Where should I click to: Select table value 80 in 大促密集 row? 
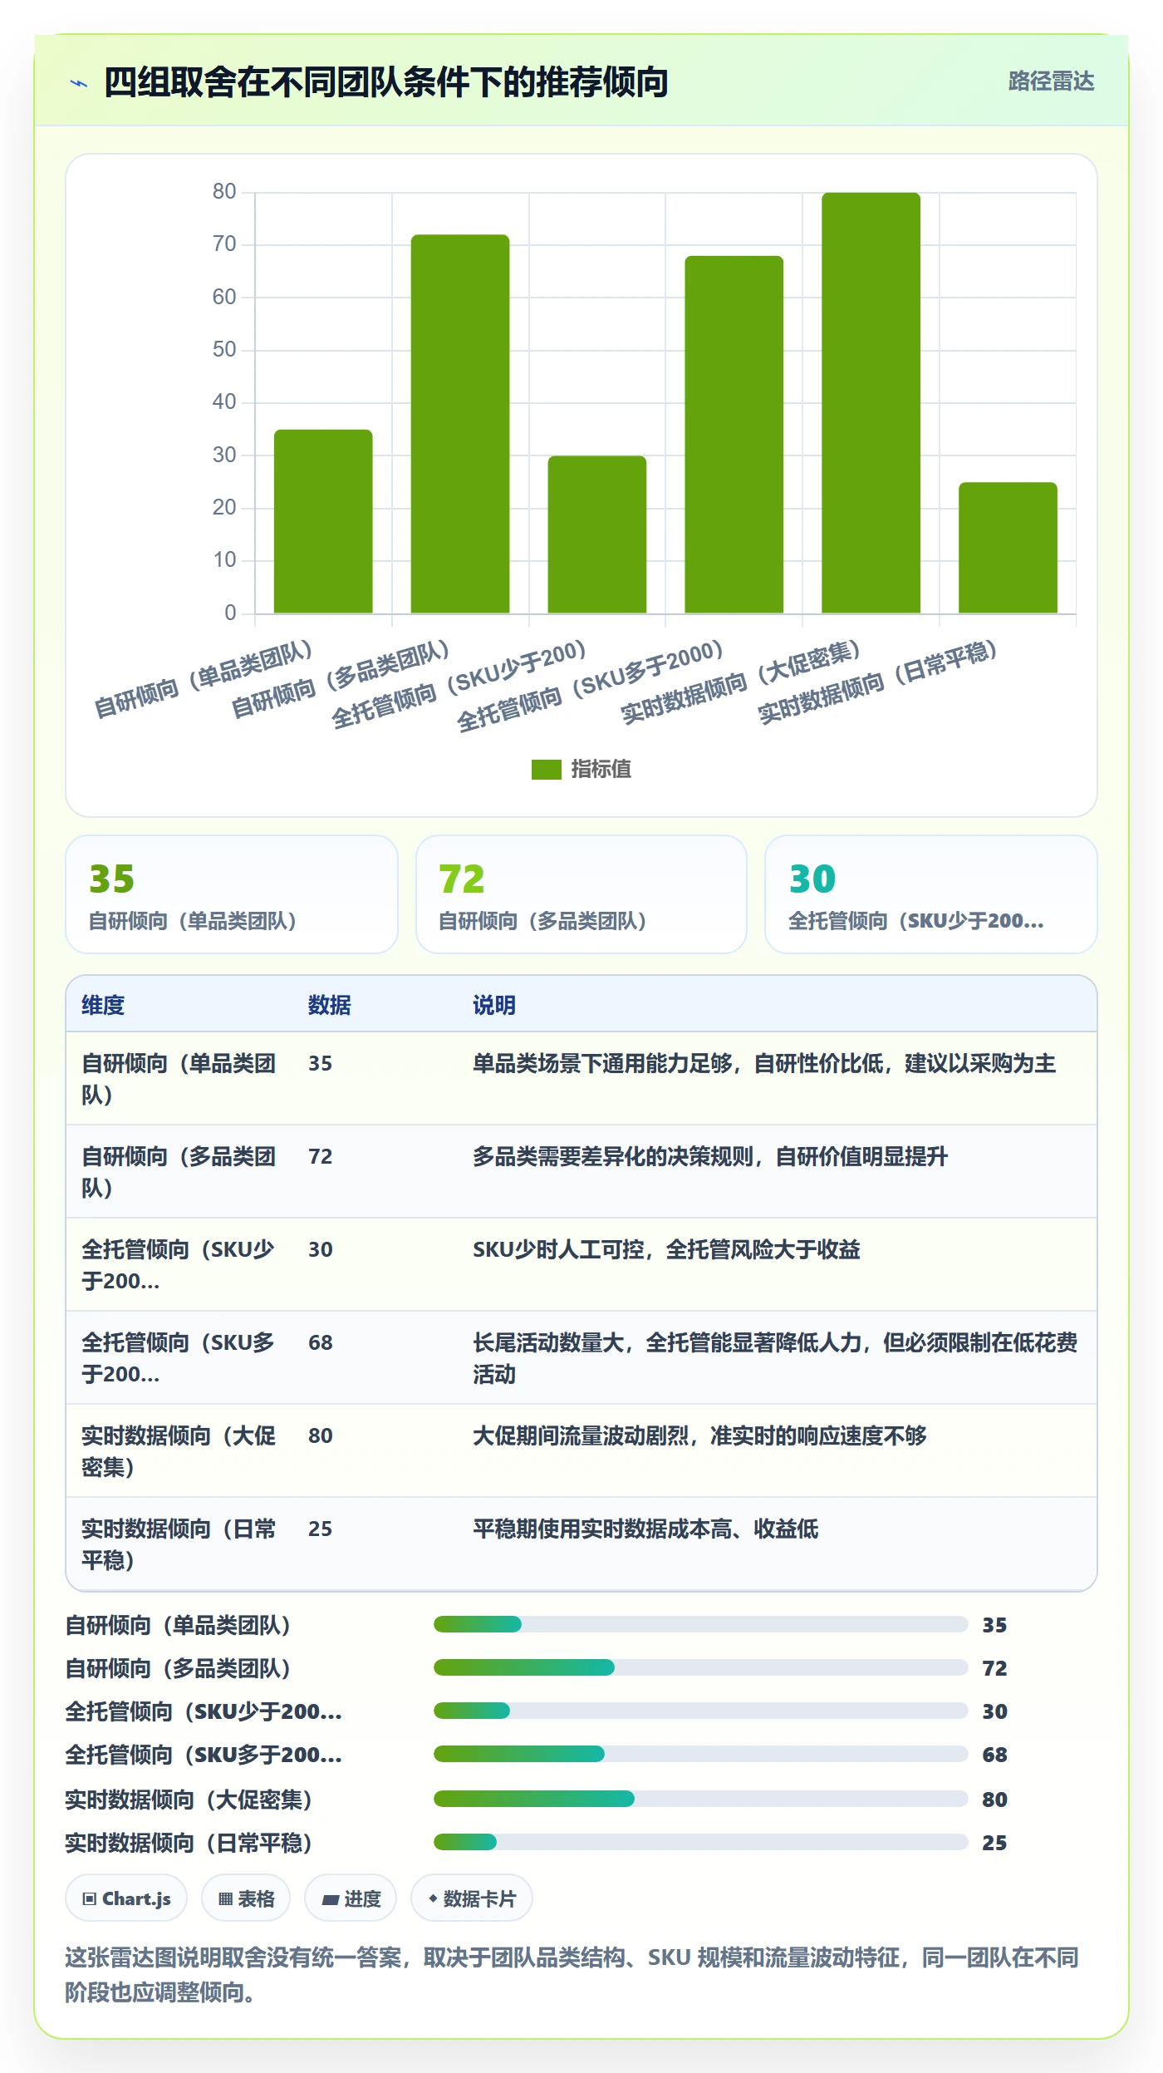(x=321, y=1435)
